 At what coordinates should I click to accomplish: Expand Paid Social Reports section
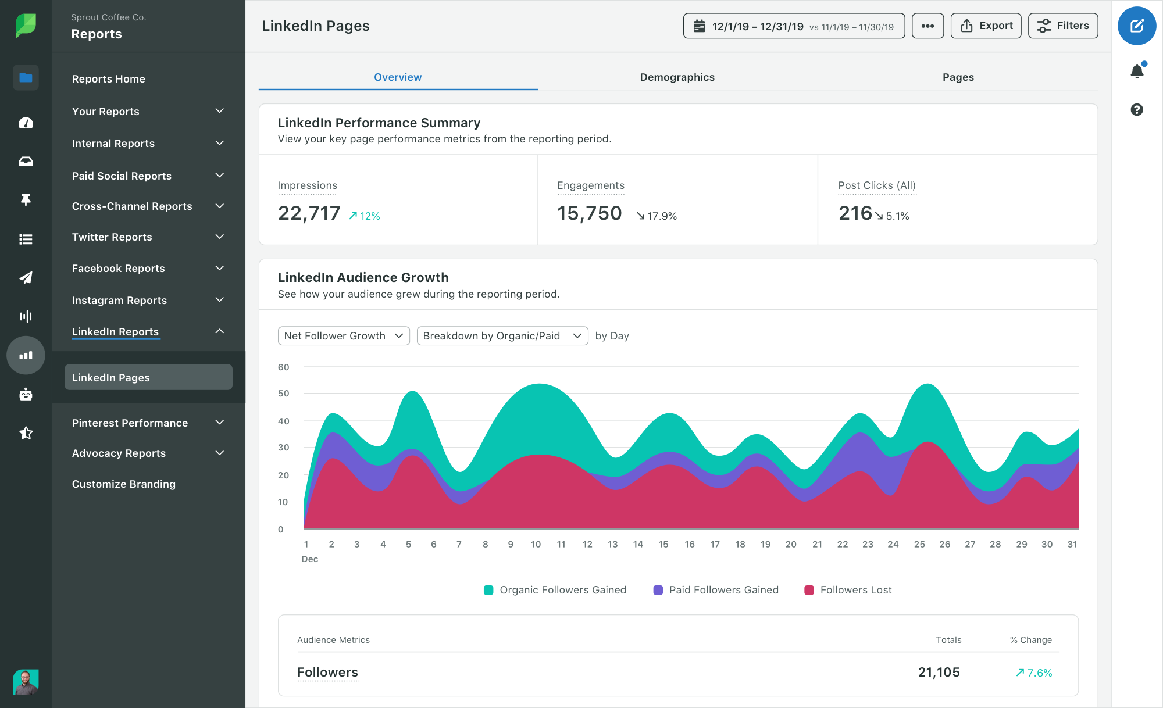[148, 176]
